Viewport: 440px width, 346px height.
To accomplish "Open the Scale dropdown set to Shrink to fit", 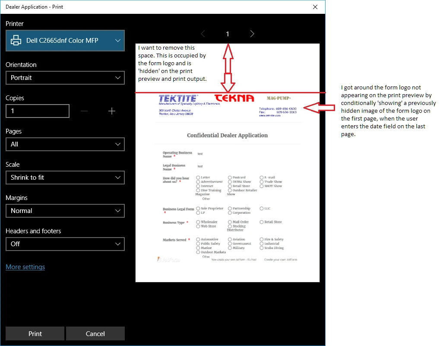I will [x=65, y=178].
